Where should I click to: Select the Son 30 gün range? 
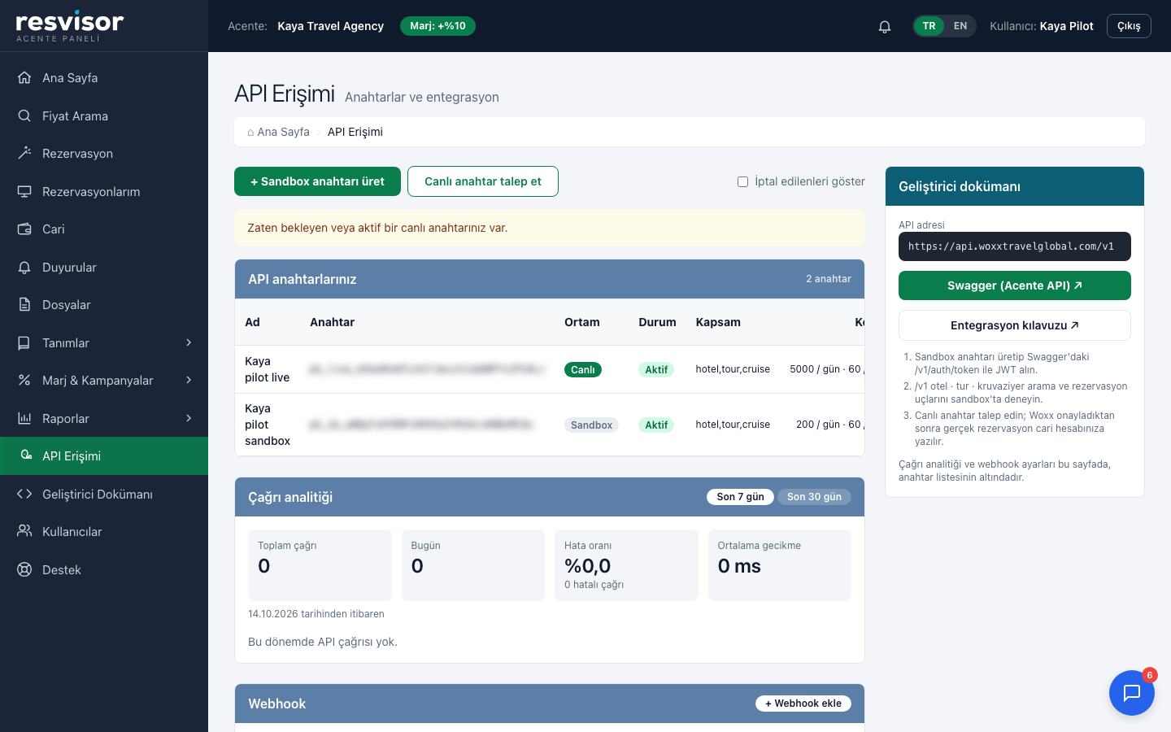point(814,497)
